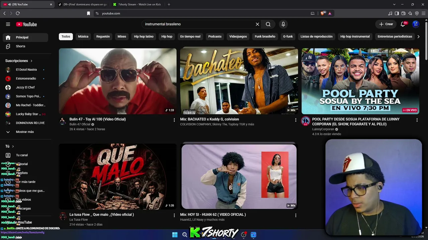428x240 pixels.
Task: Reload the YouTube page
Action: tap(18, 13)
